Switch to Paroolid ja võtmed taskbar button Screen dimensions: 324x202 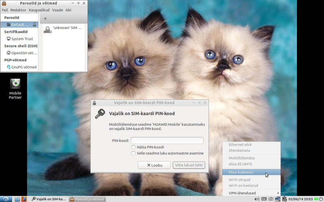[x=87, y=199]
